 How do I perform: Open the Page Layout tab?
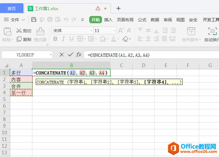(125, 20)
